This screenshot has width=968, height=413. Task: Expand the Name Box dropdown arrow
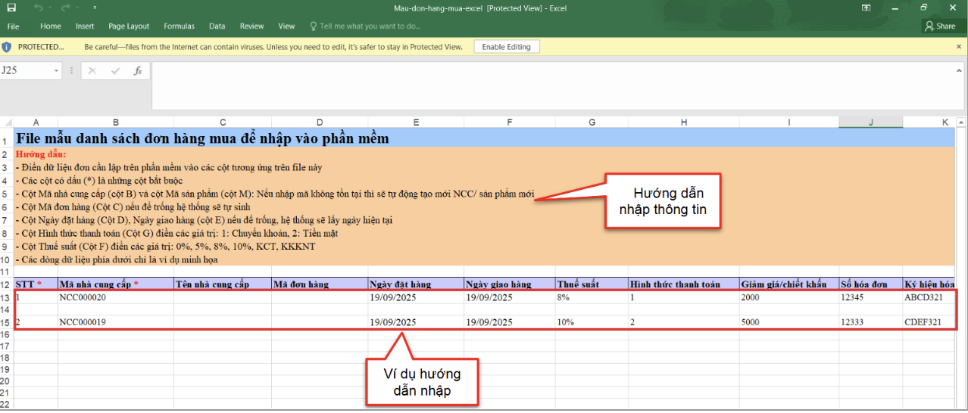[57, 70]
